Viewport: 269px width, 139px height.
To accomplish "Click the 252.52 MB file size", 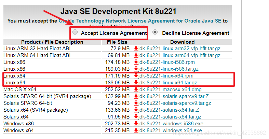I will [x=117, y=89].
